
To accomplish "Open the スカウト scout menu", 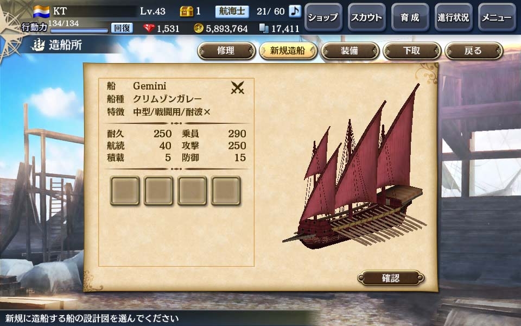I will pyautogui.click(x=367, y=17).
